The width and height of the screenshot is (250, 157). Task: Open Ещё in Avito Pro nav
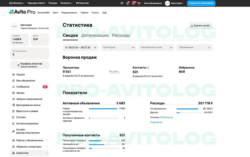[104, 13]
